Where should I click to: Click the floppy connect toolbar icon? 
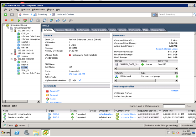[58, 20]
